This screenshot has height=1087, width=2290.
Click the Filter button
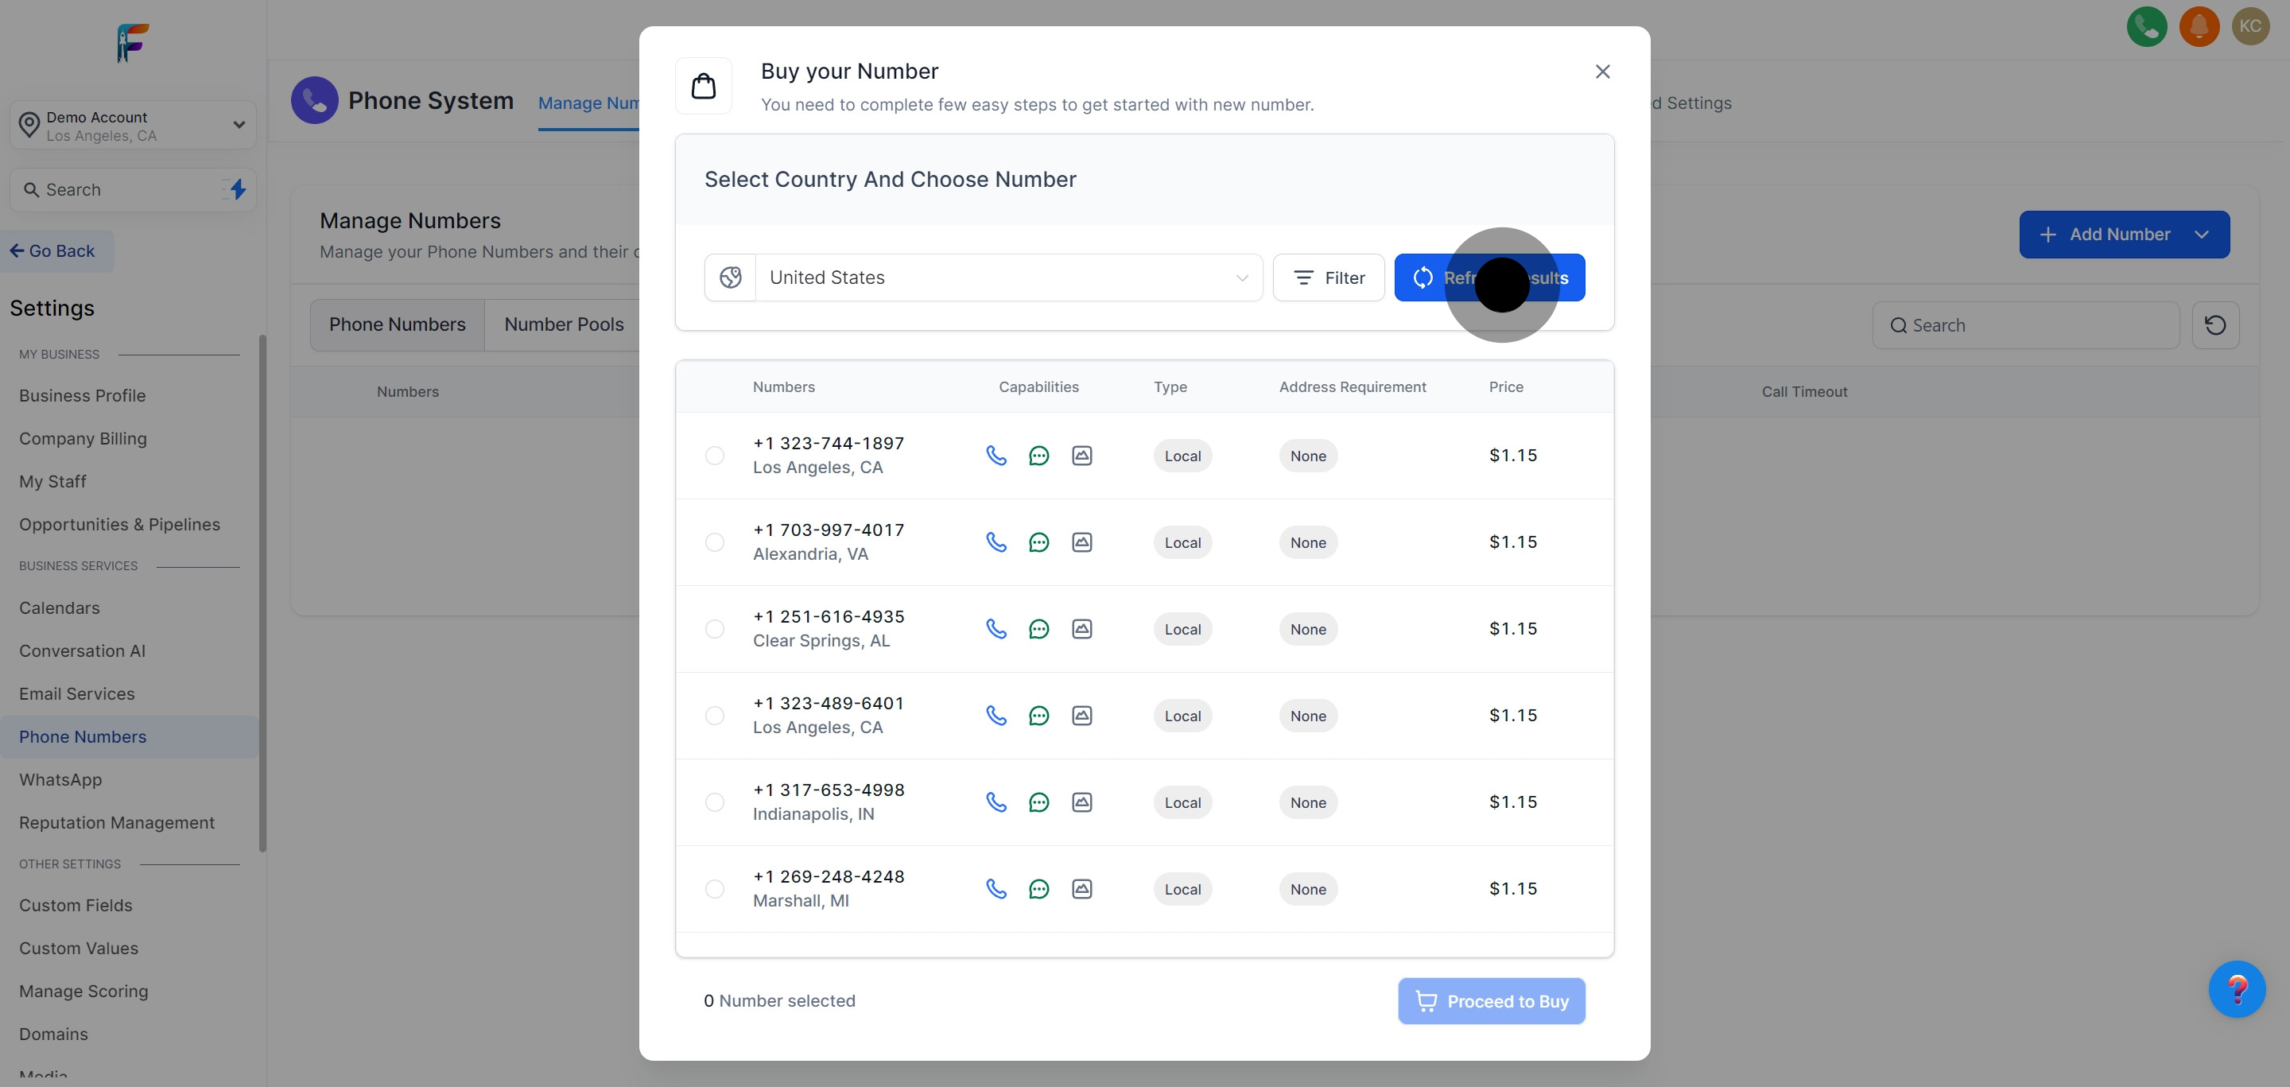coord(1328,278)
